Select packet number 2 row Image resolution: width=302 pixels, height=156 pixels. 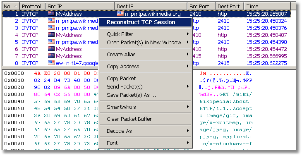coord(146,21)
